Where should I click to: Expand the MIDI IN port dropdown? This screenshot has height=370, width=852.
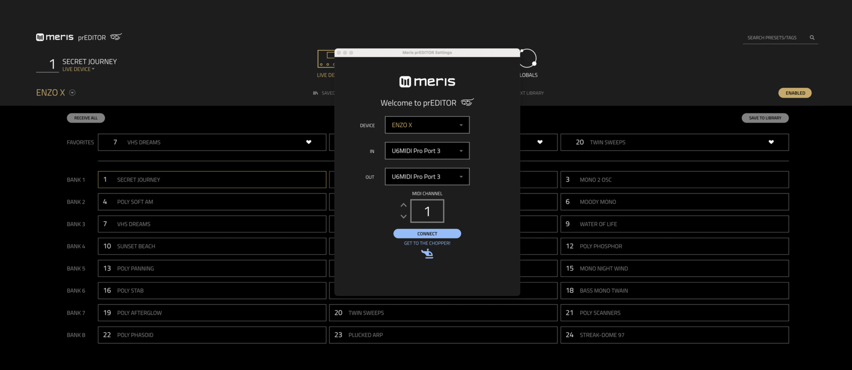(427, 151)
